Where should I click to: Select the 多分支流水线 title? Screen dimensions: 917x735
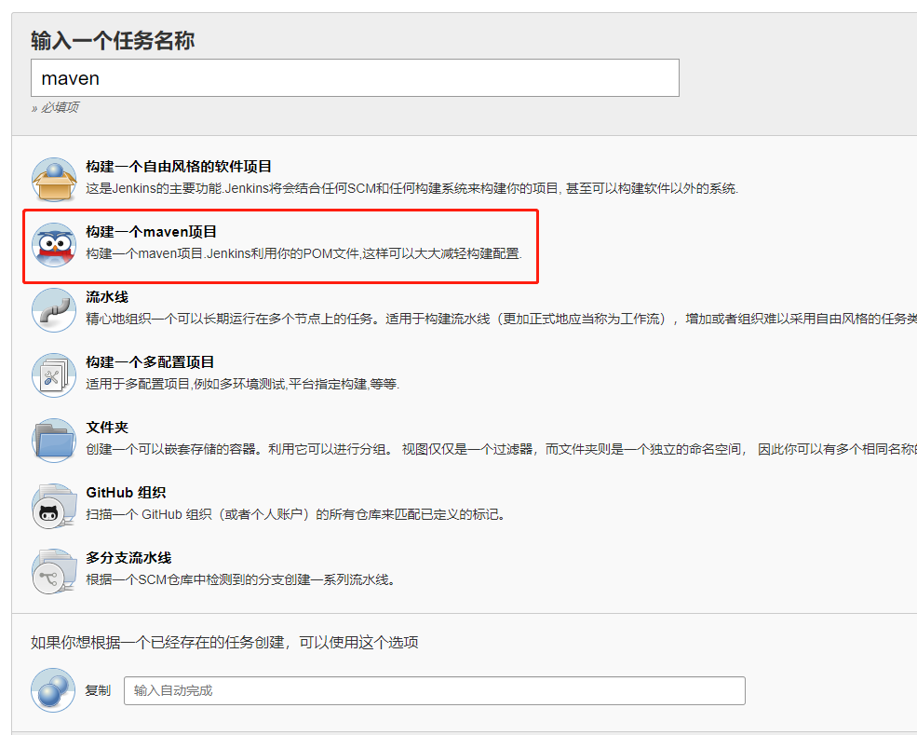pyautogui.click(x=128, y=558)
